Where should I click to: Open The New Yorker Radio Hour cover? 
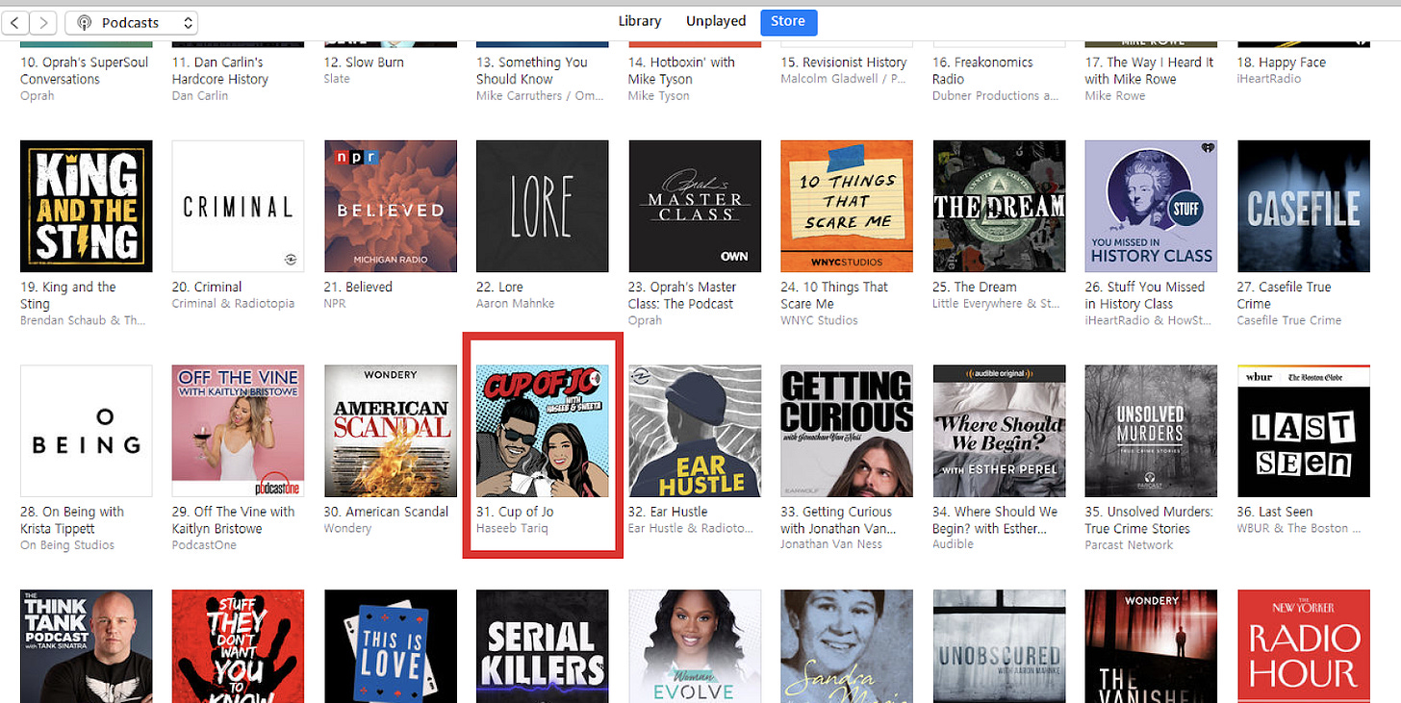(1303, 646)
